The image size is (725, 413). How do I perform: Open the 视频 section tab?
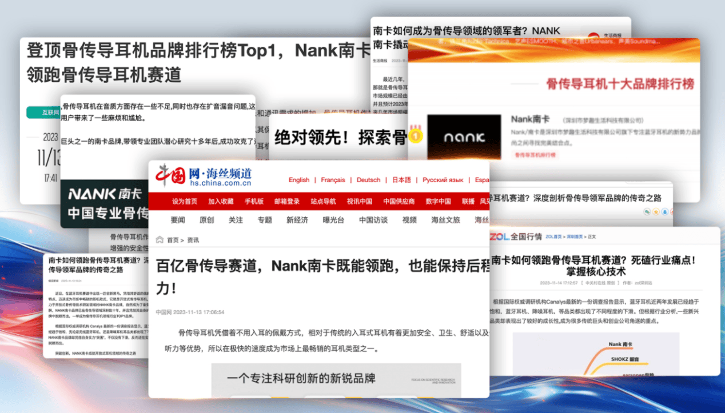(409, 220)
